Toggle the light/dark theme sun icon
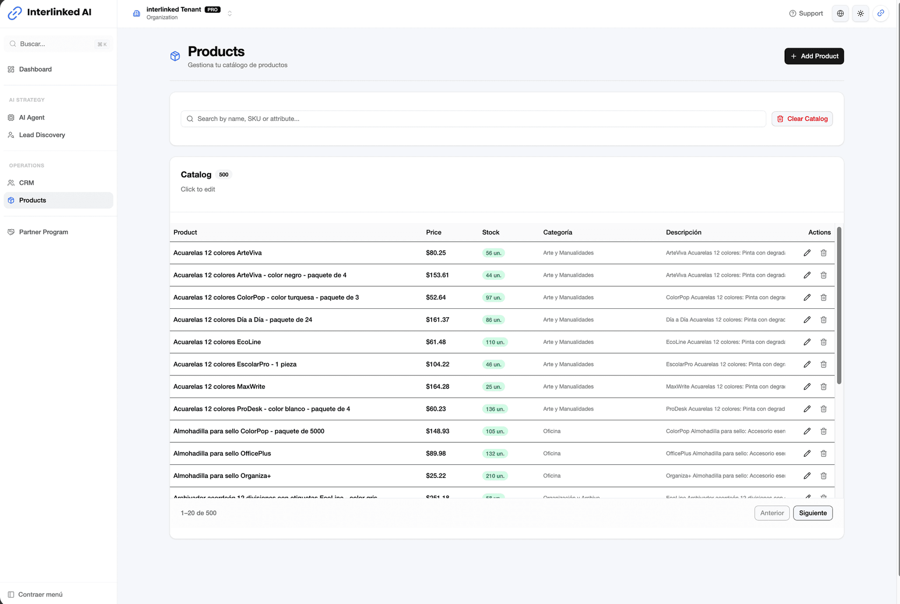This screenshot has height=604, width=900. (861, 14)
